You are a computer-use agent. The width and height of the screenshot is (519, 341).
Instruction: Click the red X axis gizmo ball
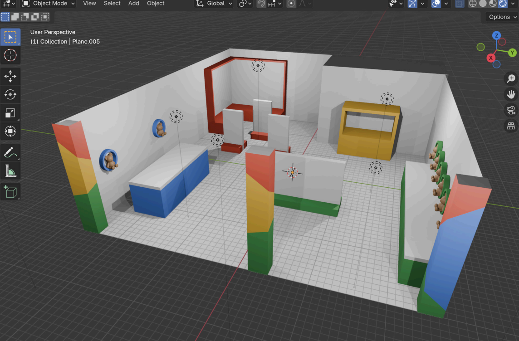[x=491, y=58]
